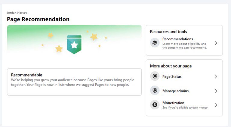Click the Recommendable status card

(x=74, y=82)
